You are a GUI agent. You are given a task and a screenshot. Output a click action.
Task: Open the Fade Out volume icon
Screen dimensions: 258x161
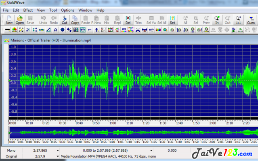(186, 30)
